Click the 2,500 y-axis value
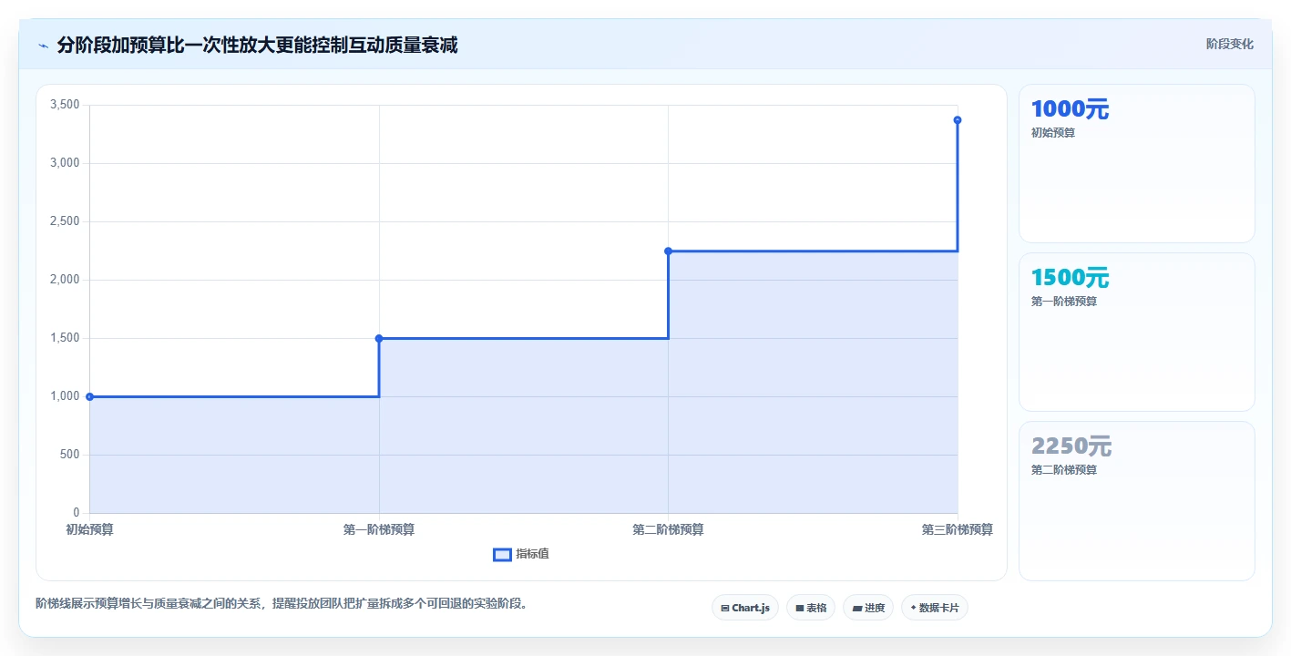 [x=66, y=221]
